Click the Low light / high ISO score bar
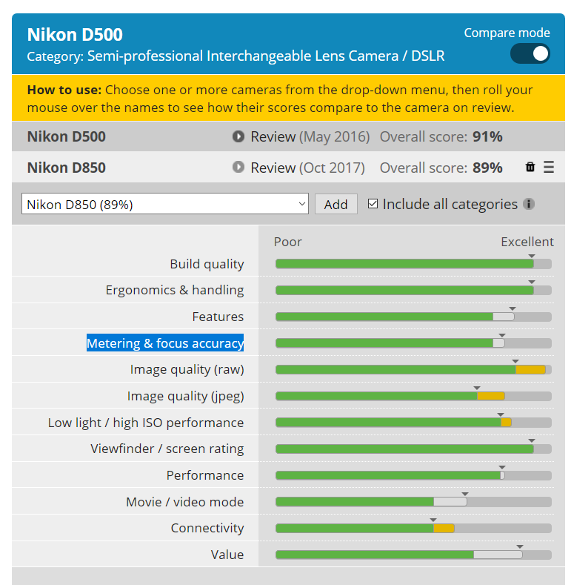 click(x=413, y=423)
